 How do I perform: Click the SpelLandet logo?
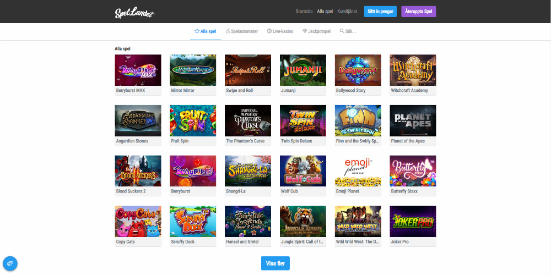pyautogui.click(x=135, y=13)
